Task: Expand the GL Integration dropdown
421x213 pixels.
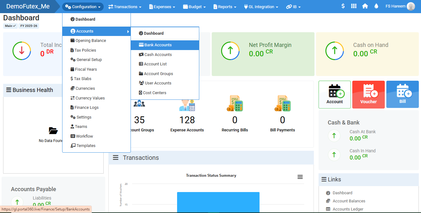Action: (261, 7)
